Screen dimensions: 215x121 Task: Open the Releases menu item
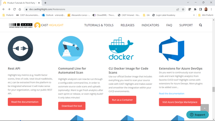(x=127, y=25)
